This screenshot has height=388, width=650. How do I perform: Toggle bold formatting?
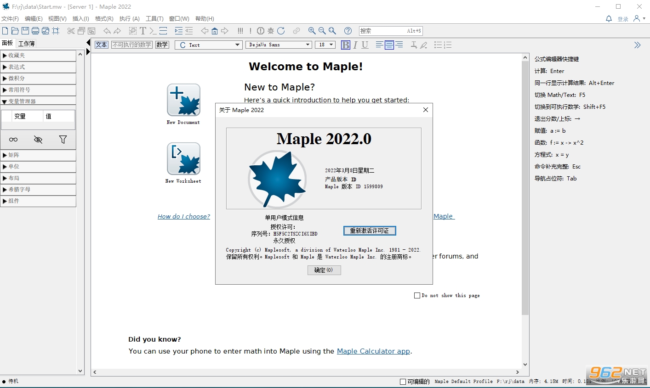click(346, 45)
